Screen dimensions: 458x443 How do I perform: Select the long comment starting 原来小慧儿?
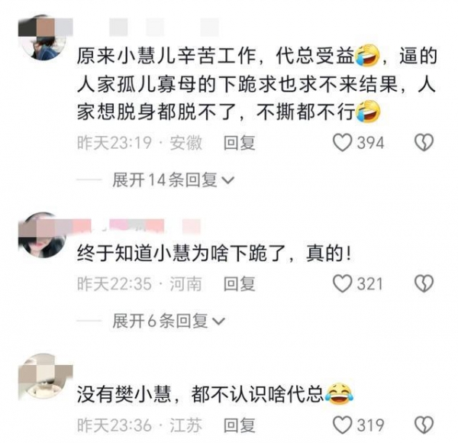pyautogui.click(x=256, y=84)
